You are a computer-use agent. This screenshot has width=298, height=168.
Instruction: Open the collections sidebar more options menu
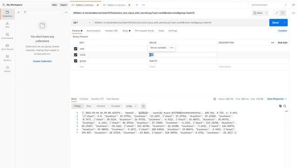(66, 13)
